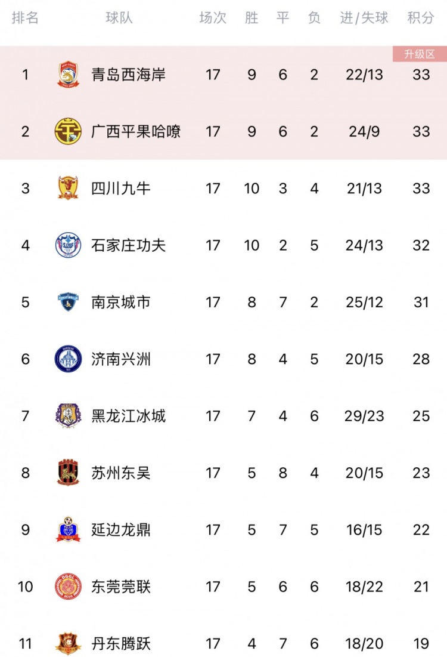Tap the 排名 column header
The height and width of the screenshot is (657, 447).
pyautogui.click(x=25, y=17)
